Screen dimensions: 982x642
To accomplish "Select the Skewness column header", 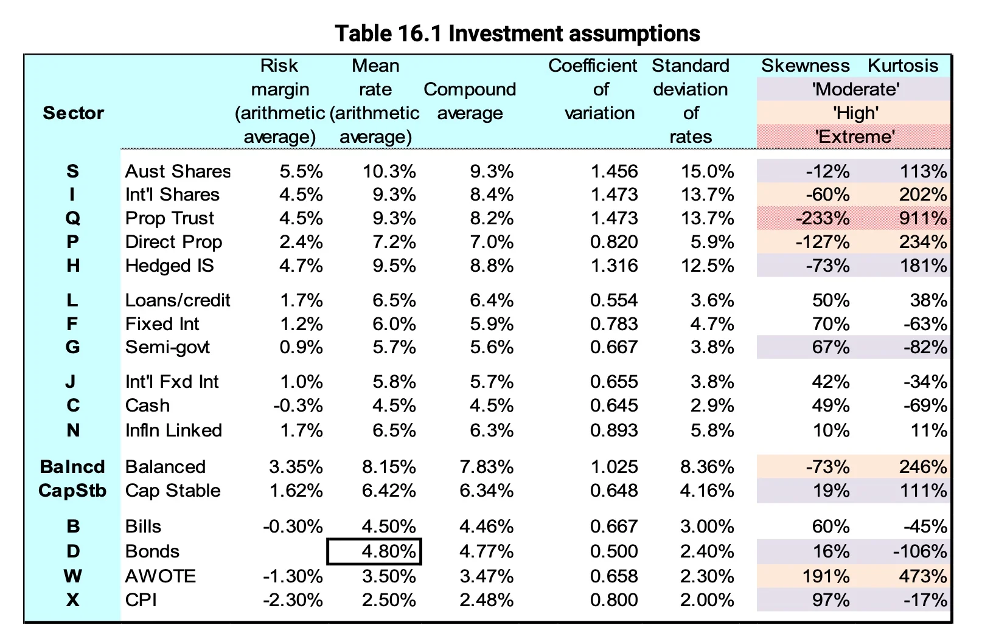I will (805, 66).
